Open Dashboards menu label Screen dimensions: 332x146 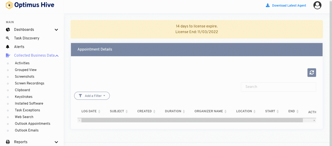[x=24, y=29]
